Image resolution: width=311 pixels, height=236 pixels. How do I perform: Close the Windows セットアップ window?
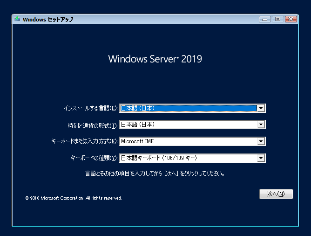(x=291, y=19)
